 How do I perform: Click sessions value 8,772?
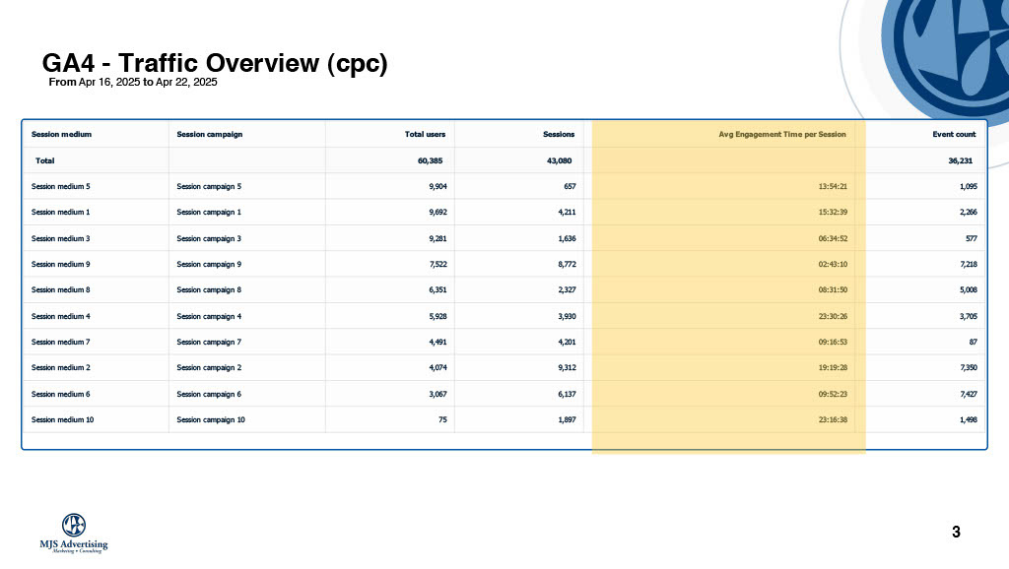(567, 264)
